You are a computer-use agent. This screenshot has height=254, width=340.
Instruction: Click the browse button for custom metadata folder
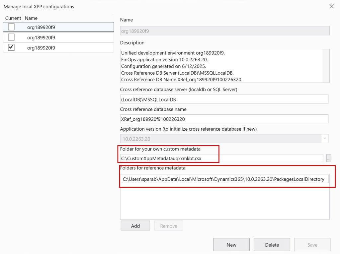[x=329, y=159]
